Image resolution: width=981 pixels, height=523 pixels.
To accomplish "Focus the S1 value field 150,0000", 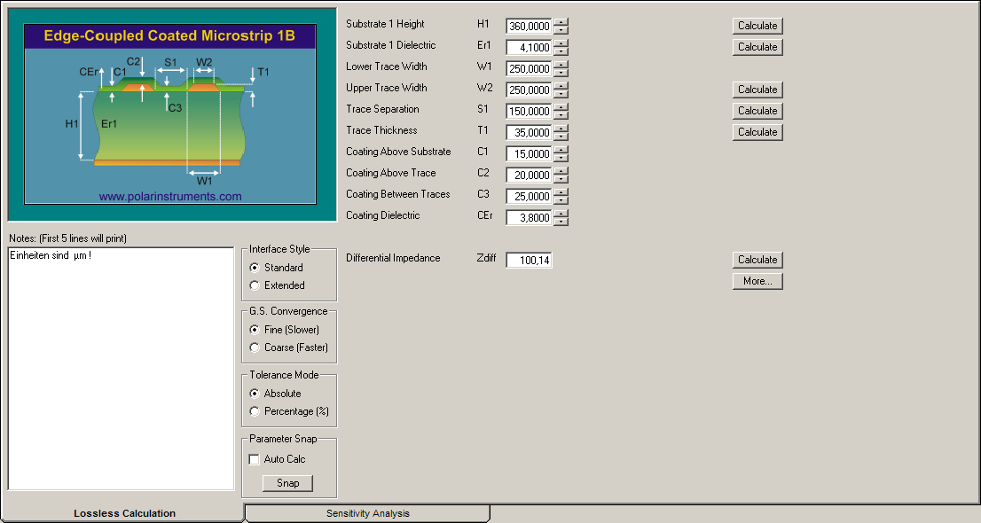I will 530,112.
